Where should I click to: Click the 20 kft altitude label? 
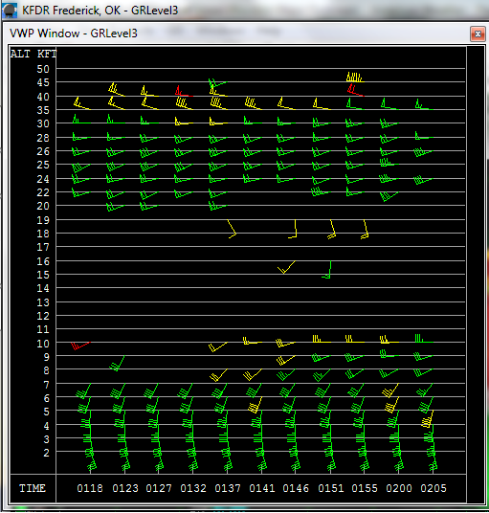pos(43,206)
